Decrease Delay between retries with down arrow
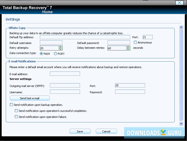Screen dimensions: 187x141 click(x=128, y=49)
